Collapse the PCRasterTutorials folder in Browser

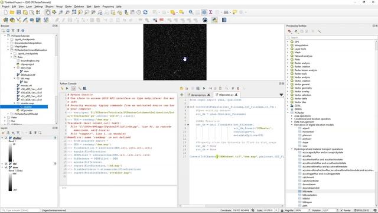coord(5,35)
